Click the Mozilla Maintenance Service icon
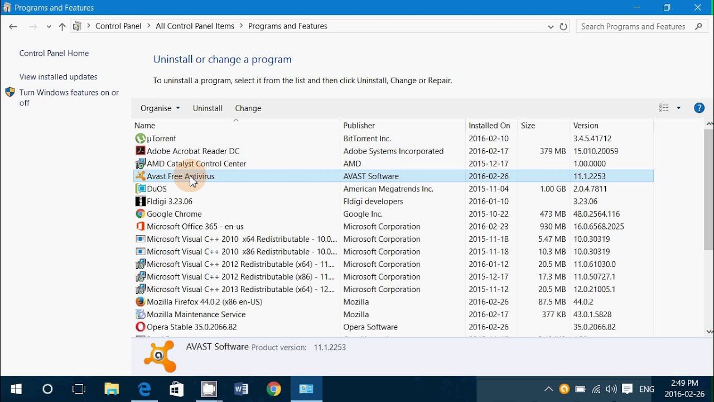 [x=141, y=314]
